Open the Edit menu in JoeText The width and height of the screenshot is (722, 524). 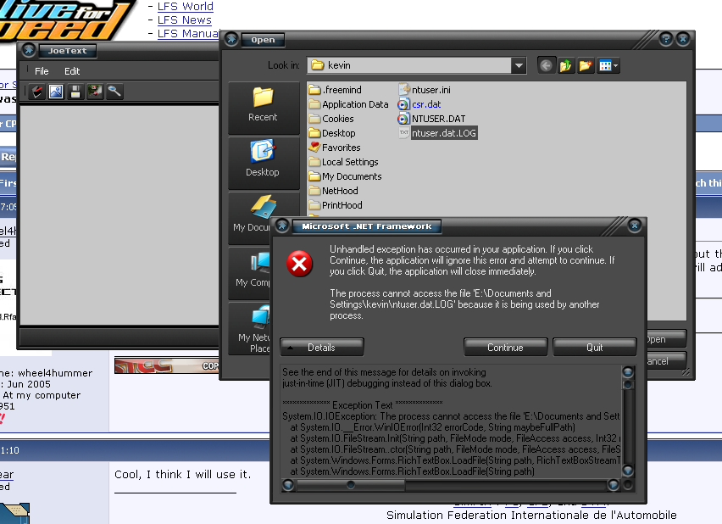[x=72, y=71]
